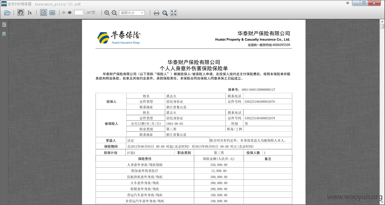Click the 备注 column header
The height and width of the screenshot is (205, 385).
(268, 159)
